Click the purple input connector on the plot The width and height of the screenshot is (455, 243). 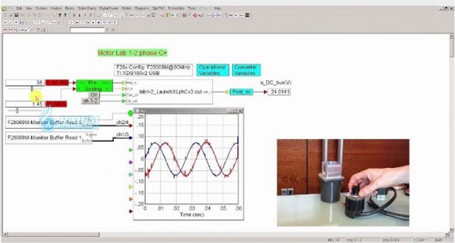(x=131, y=162)
